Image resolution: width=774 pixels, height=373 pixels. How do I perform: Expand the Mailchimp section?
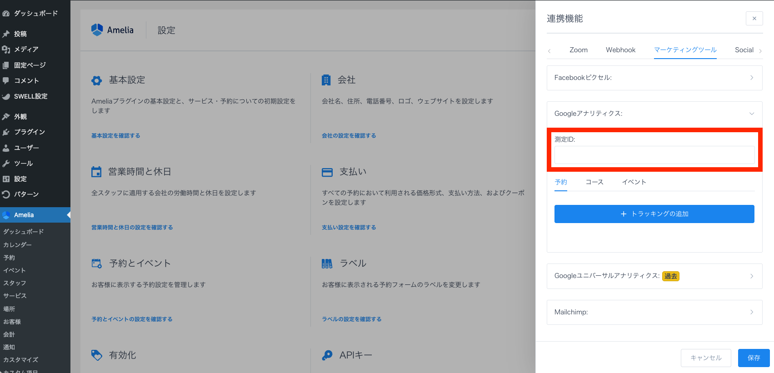coord(654,312)
